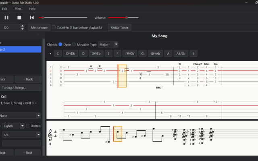Click fret 10 in second tab row

tap(216, 102)
